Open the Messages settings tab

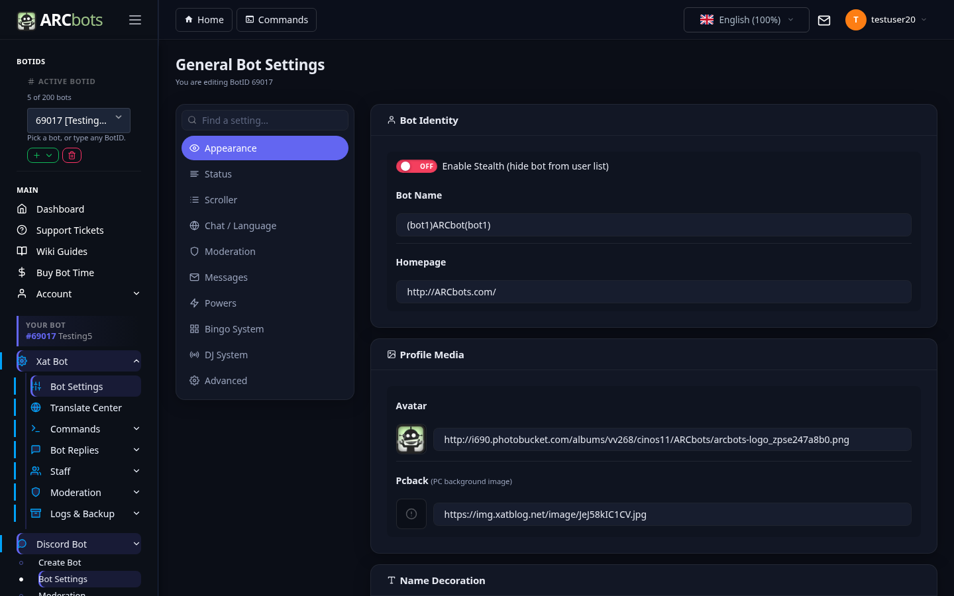[x=265, y=277]
